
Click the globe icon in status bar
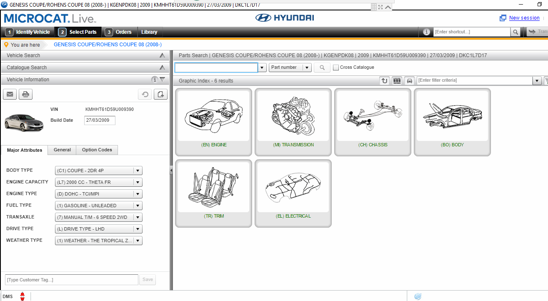click(x=418, y=296)
